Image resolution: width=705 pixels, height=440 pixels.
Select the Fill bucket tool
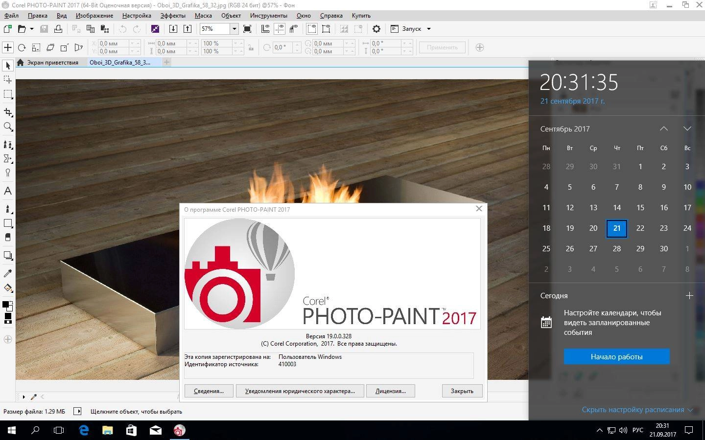[8, 288]
